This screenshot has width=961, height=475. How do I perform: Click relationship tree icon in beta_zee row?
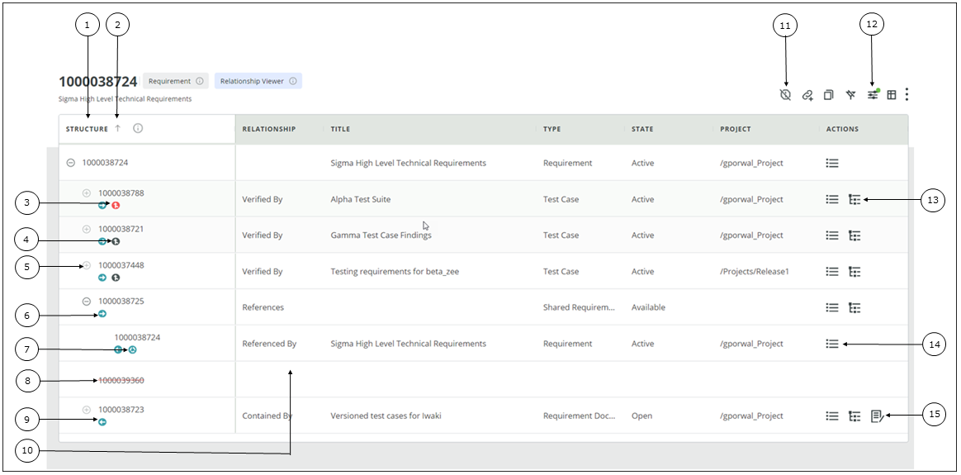(854, 271)
